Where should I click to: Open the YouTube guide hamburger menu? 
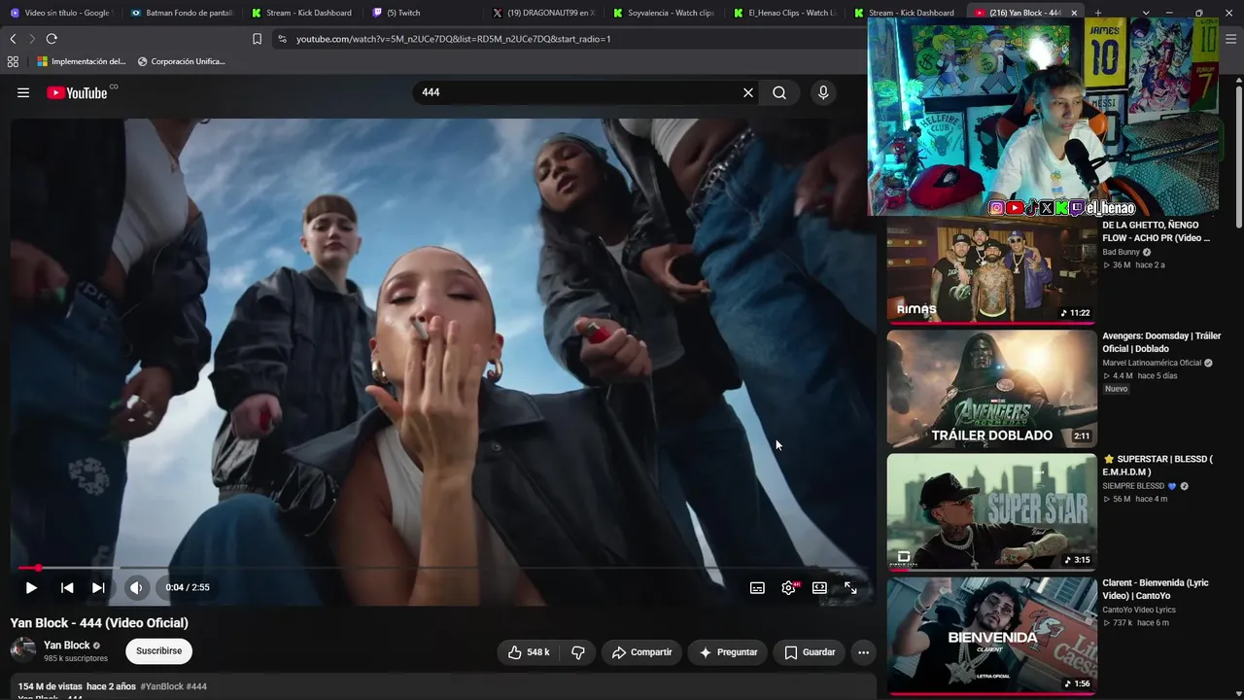point(23,92)
